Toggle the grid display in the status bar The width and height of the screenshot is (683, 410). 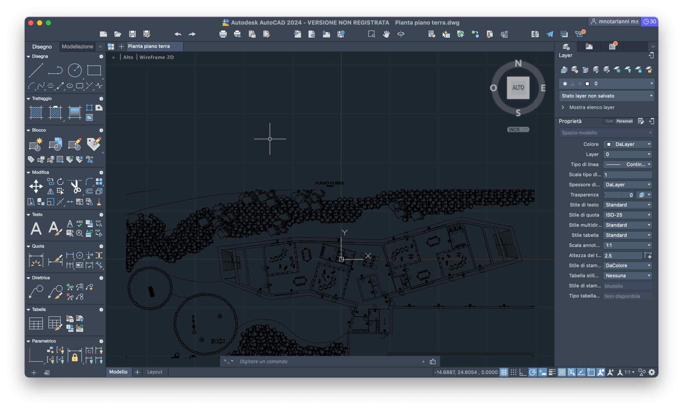pyautogui.click(x=504, y=372)
